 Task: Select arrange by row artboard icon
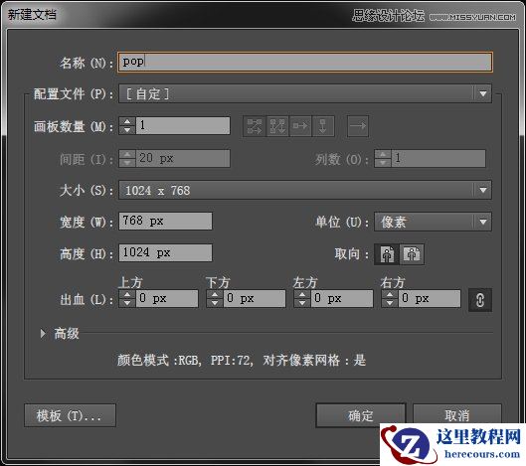coord(300,126)
